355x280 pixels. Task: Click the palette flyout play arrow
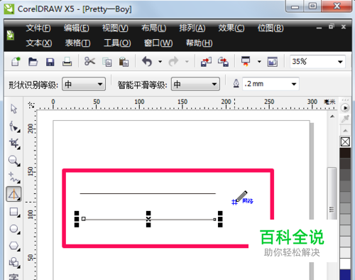click(x=345, y=108)
